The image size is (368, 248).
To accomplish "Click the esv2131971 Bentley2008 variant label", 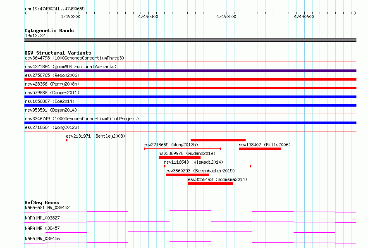I will [x=96, y=136].
